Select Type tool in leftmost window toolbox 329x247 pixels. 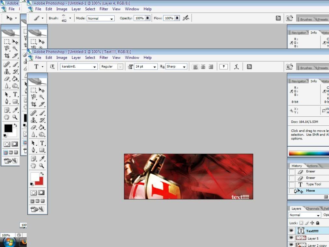[15, 94]
